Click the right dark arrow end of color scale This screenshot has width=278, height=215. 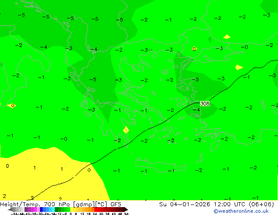126,209
